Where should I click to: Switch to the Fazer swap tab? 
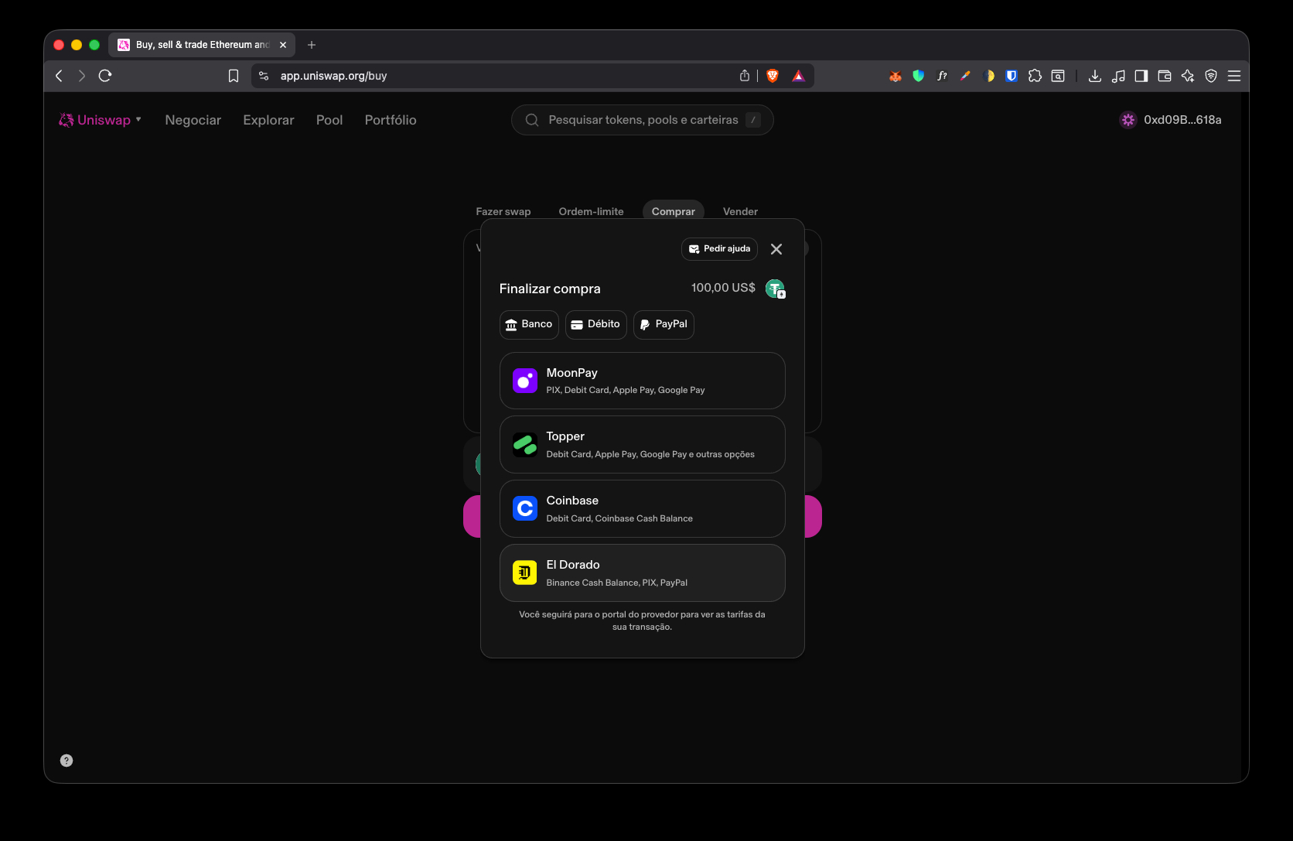[x=503, y=211]
